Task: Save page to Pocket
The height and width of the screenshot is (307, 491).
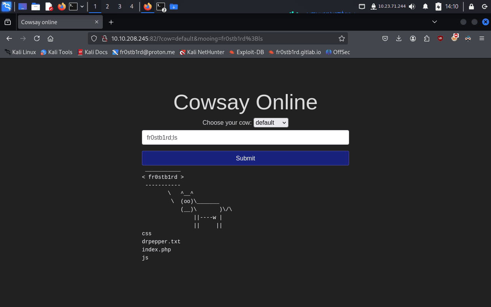Action: pyautogui.click(x=385, y=38)
